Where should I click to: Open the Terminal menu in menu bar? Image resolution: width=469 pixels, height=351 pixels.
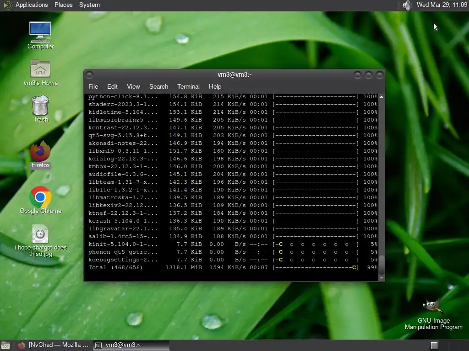188,86
